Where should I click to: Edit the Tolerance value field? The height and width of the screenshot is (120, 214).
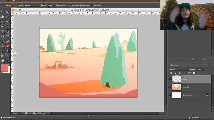pos(65,5)
